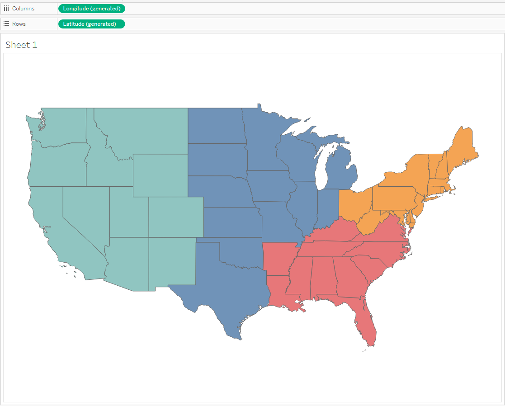Click the state of Colorado
The height and width of the screenshot is (406, 505).
pyautogui.click(x=175, y=217)
